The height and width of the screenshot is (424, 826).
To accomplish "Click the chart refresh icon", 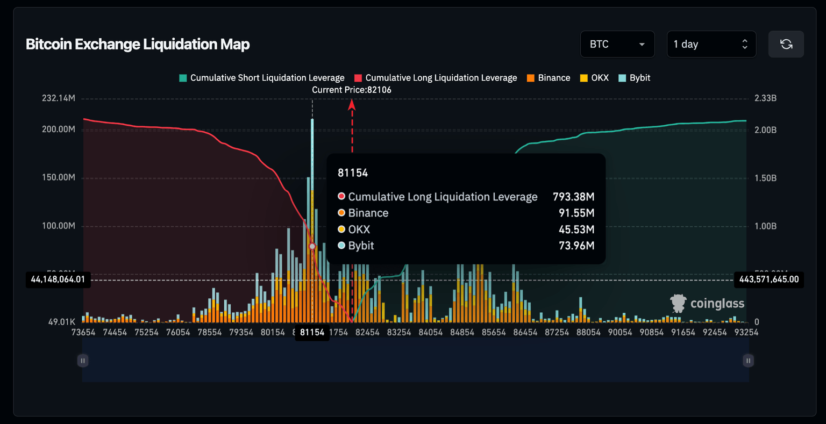I will click(x=786, y=44).
